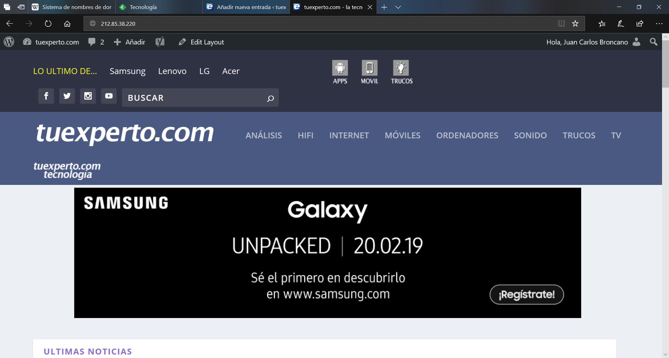669x358 pixels.
Task: Open the Twitter social icon
Action: click(67, 96)
